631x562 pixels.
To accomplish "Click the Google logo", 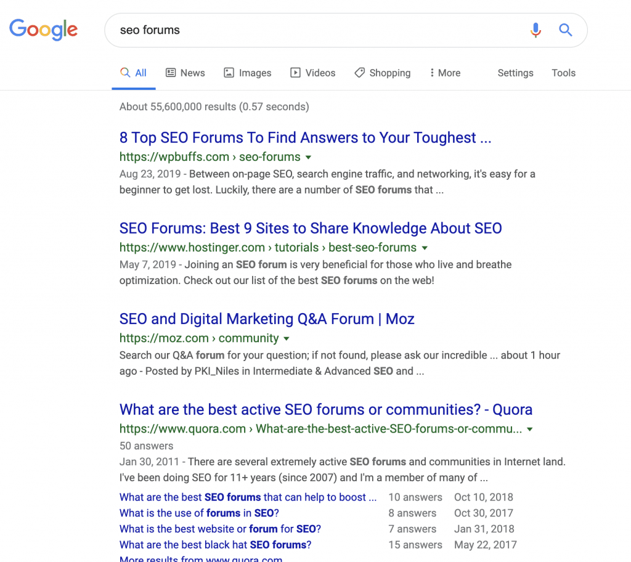I will coord(44,30).
